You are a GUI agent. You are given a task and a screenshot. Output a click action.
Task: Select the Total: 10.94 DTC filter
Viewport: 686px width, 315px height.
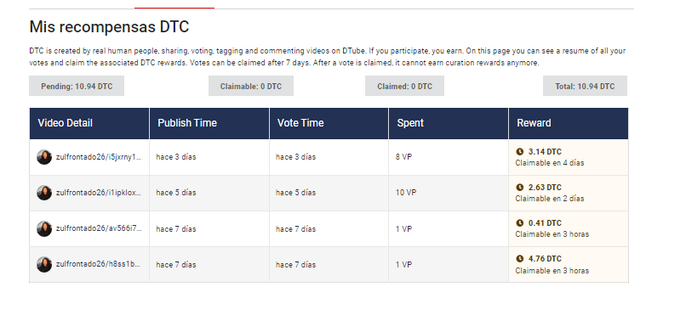click(585, 86)
